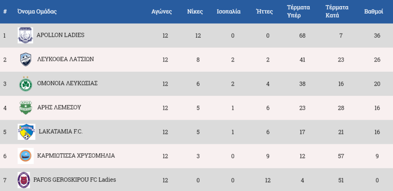Click the Apollon Ladies team crest
This screenshot has width=393, height=191.
25,35
